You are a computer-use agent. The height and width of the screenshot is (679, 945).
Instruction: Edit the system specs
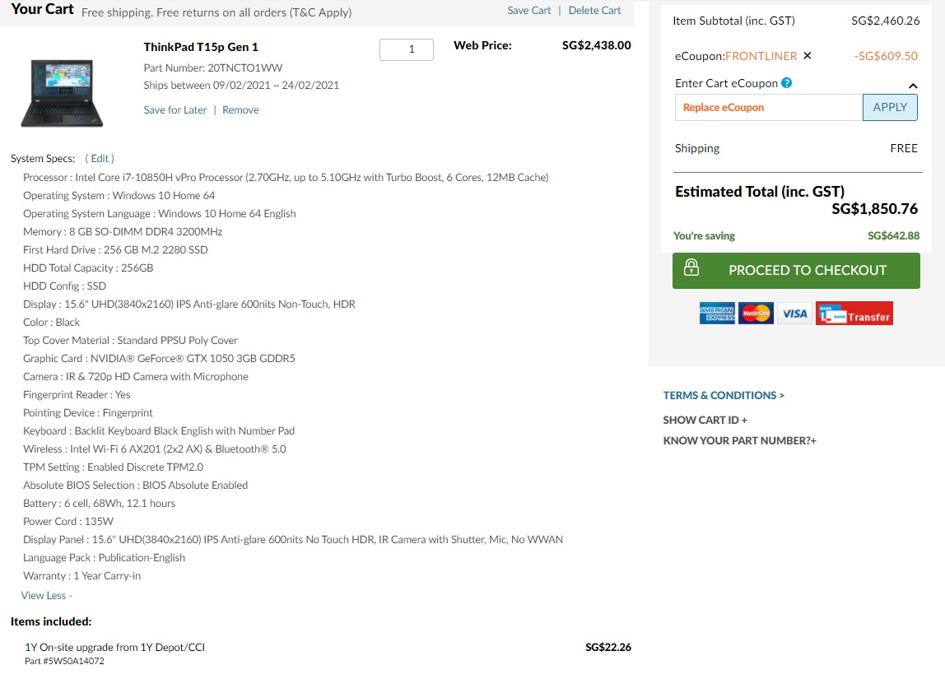click(x=100, y=159)
